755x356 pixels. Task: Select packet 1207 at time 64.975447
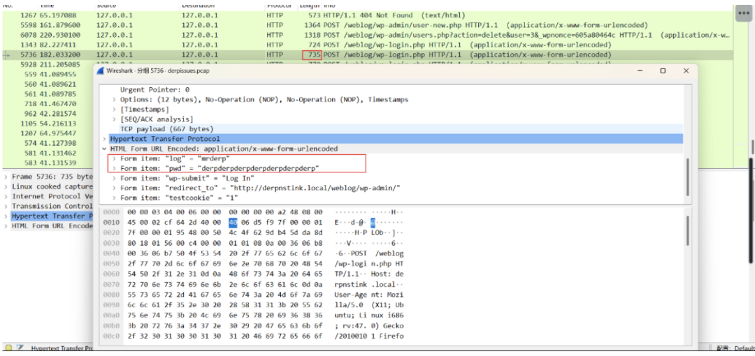[48, 133]
